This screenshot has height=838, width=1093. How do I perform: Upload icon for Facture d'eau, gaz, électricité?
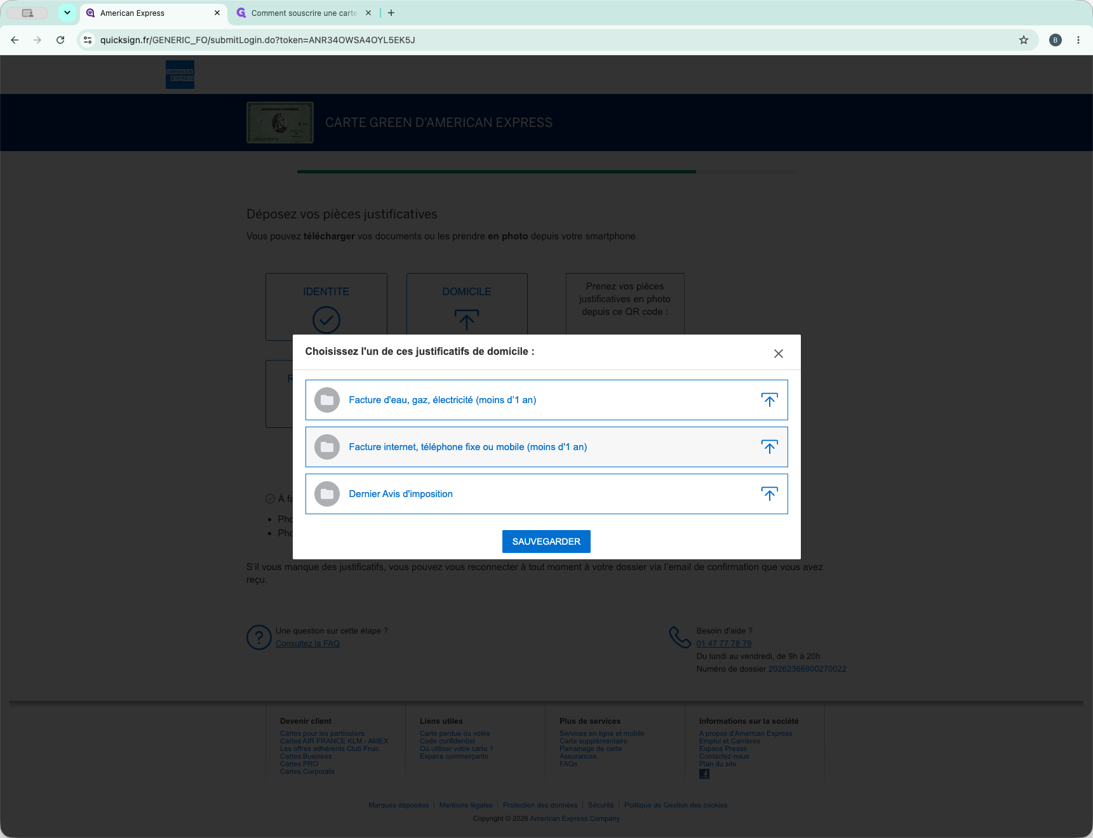(x=769, y=400)
